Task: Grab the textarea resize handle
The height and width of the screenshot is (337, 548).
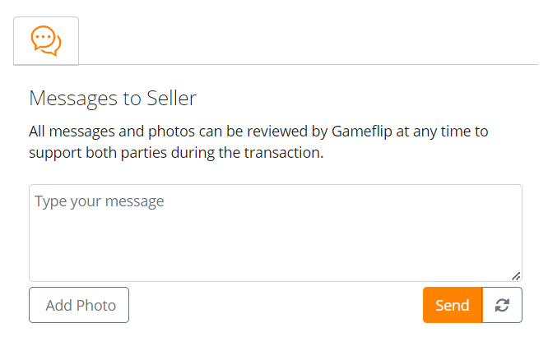Action: pos(516,275)
